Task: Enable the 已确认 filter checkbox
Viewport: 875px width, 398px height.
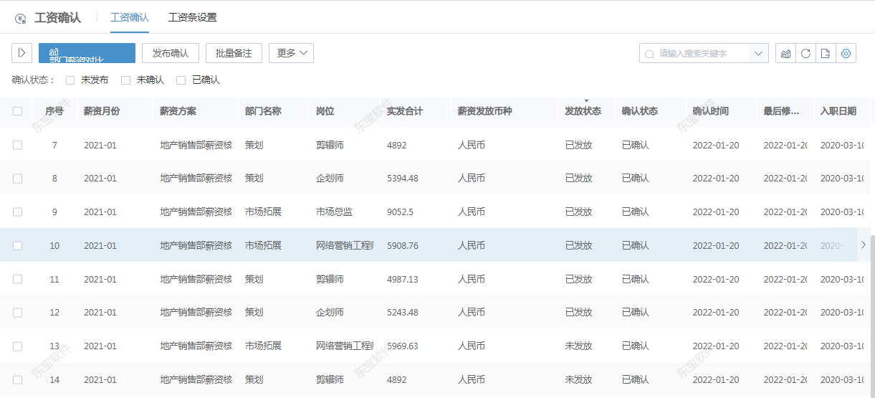Action: tap(181, 80)
